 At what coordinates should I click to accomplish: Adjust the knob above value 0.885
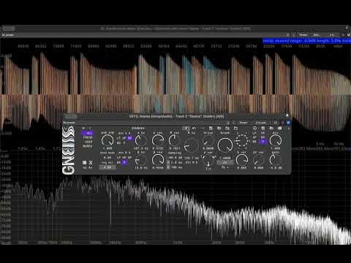tap(242, 160)
